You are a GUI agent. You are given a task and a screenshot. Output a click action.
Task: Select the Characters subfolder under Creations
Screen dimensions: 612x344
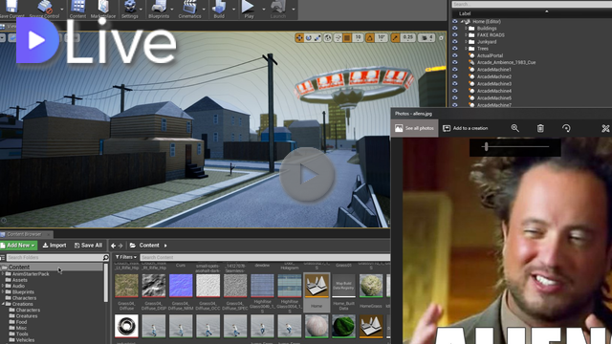pyautogui.click(x=28, y=310)
